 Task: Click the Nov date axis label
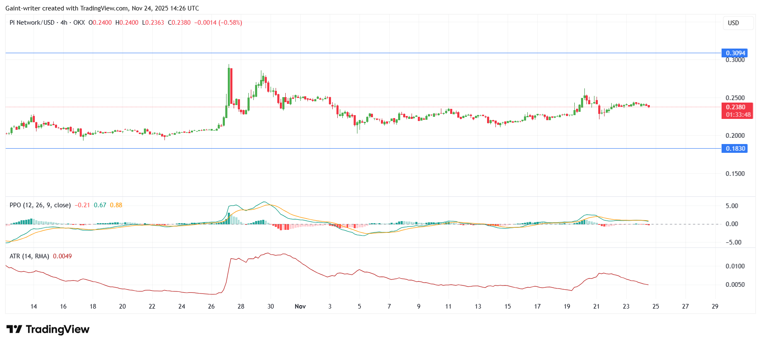300,306
